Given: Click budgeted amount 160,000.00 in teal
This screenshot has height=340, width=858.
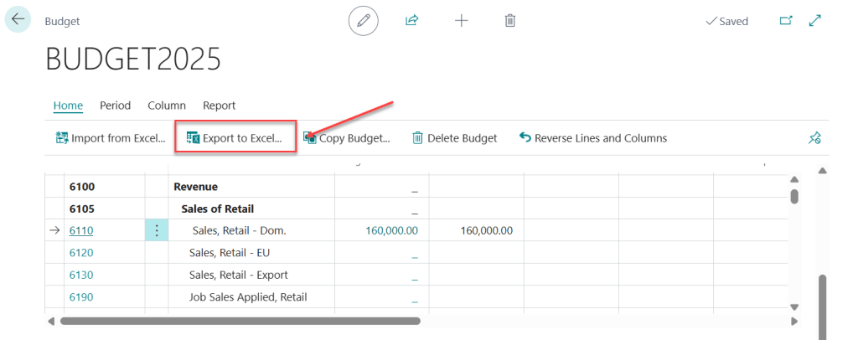Looking at the screenshot, I should (391, 230).
